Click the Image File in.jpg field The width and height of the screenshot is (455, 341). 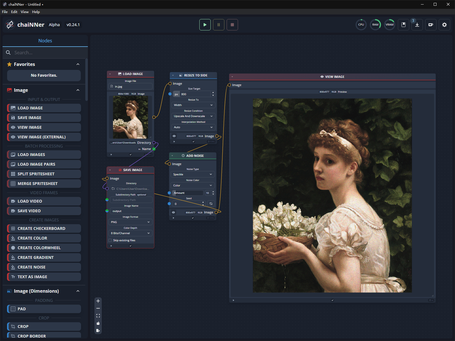pos(131,86)
